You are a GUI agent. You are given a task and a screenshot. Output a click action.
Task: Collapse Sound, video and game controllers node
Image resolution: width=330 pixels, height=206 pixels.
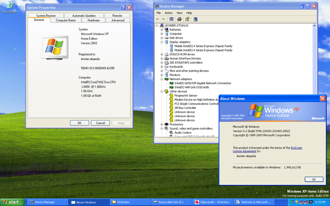[x=162, y=129]
